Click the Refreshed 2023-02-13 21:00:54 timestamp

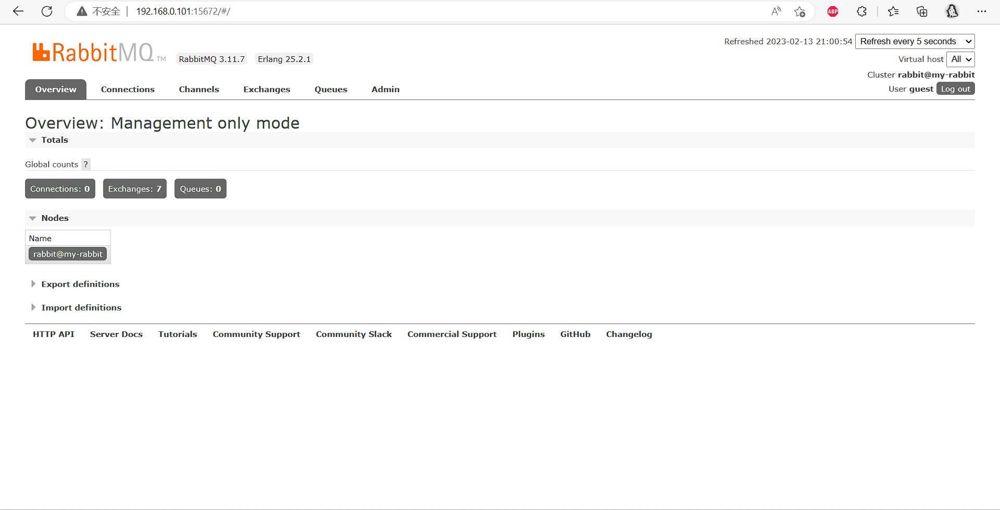pos(788,42)
